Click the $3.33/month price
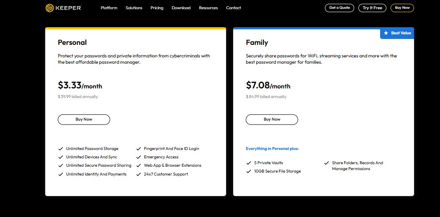The height and width of the screenshot is (217, 440). [x=80, y=85]
